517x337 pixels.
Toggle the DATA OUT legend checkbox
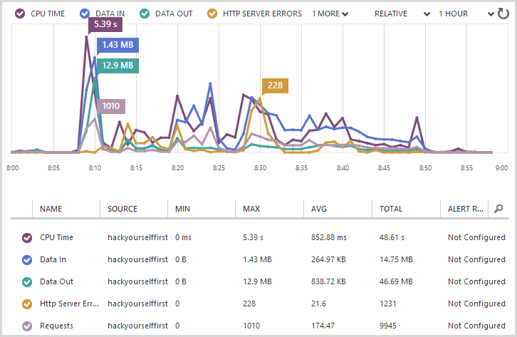[145, 14]
